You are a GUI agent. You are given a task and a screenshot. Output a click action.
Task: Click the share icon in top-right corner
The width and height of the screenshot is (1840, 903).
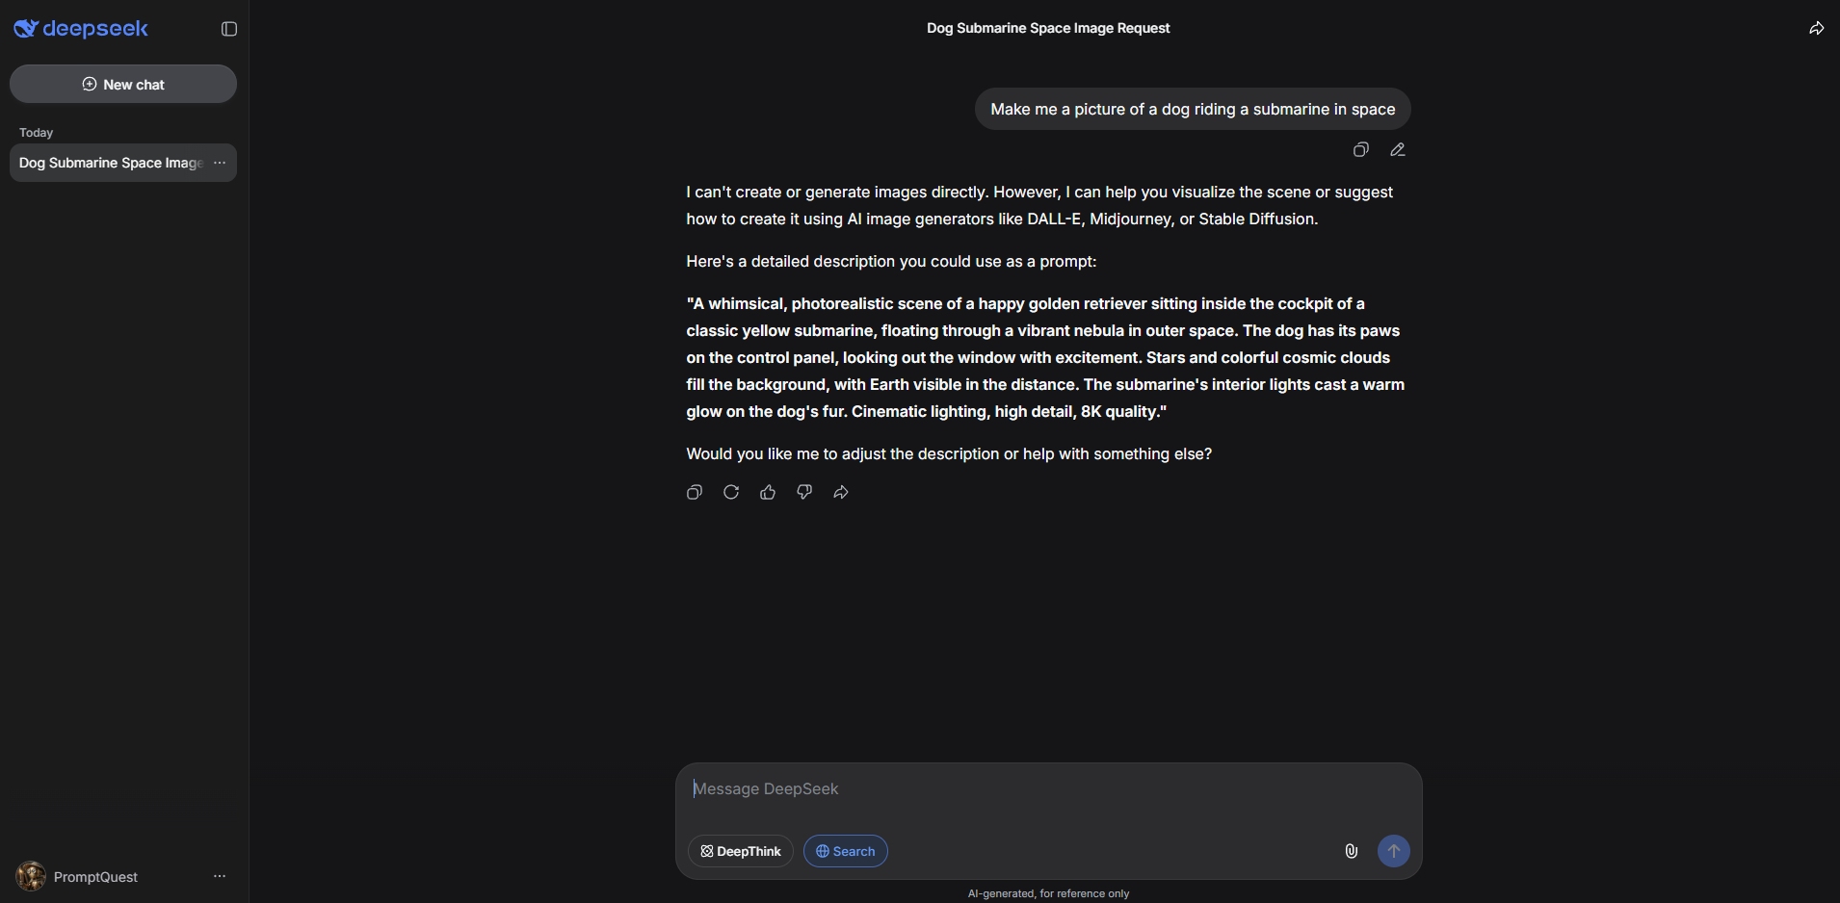(x=1816, y=29)
